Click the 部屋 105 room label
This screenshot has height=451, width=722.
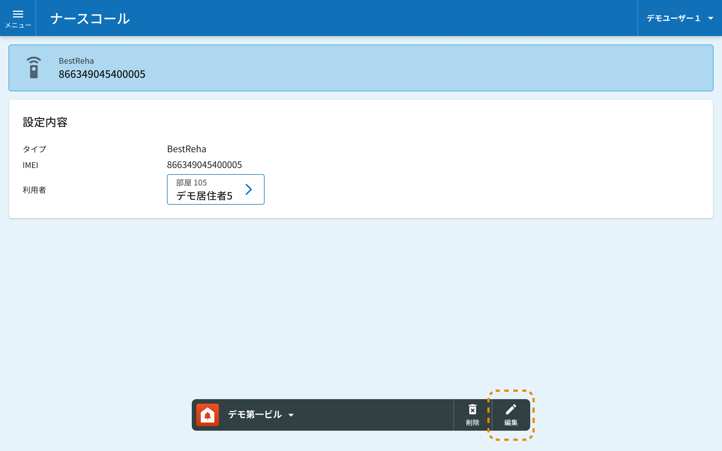tap(191, 183)
